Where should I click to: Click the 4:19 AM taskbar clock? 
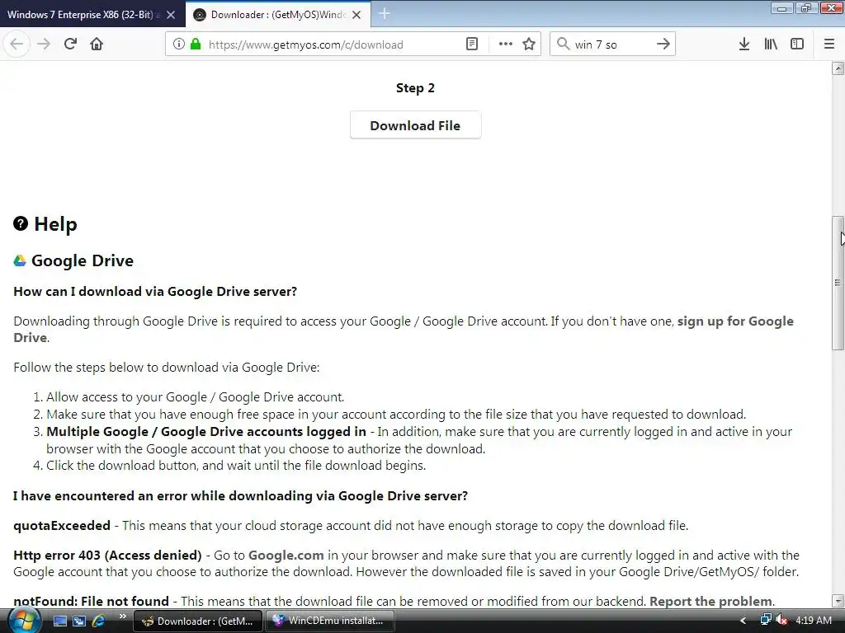pyautogui.click(x=814, y=621)
